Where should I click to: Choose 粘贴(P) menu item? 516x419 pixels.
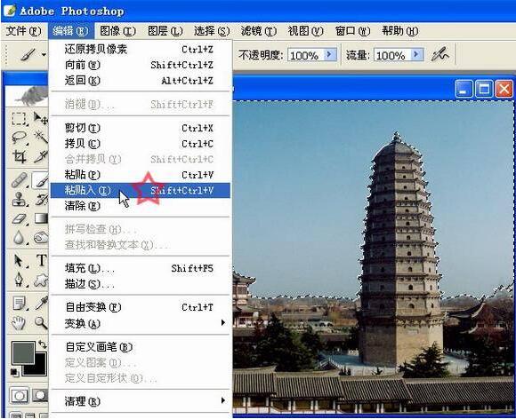[141, 175]
